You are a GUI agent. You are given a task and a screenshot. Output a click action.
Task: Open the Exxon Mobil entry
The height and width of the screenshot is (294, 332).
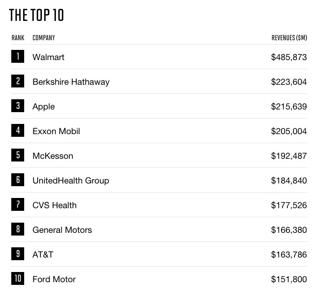pyautogui.click(x=56, y=131)
